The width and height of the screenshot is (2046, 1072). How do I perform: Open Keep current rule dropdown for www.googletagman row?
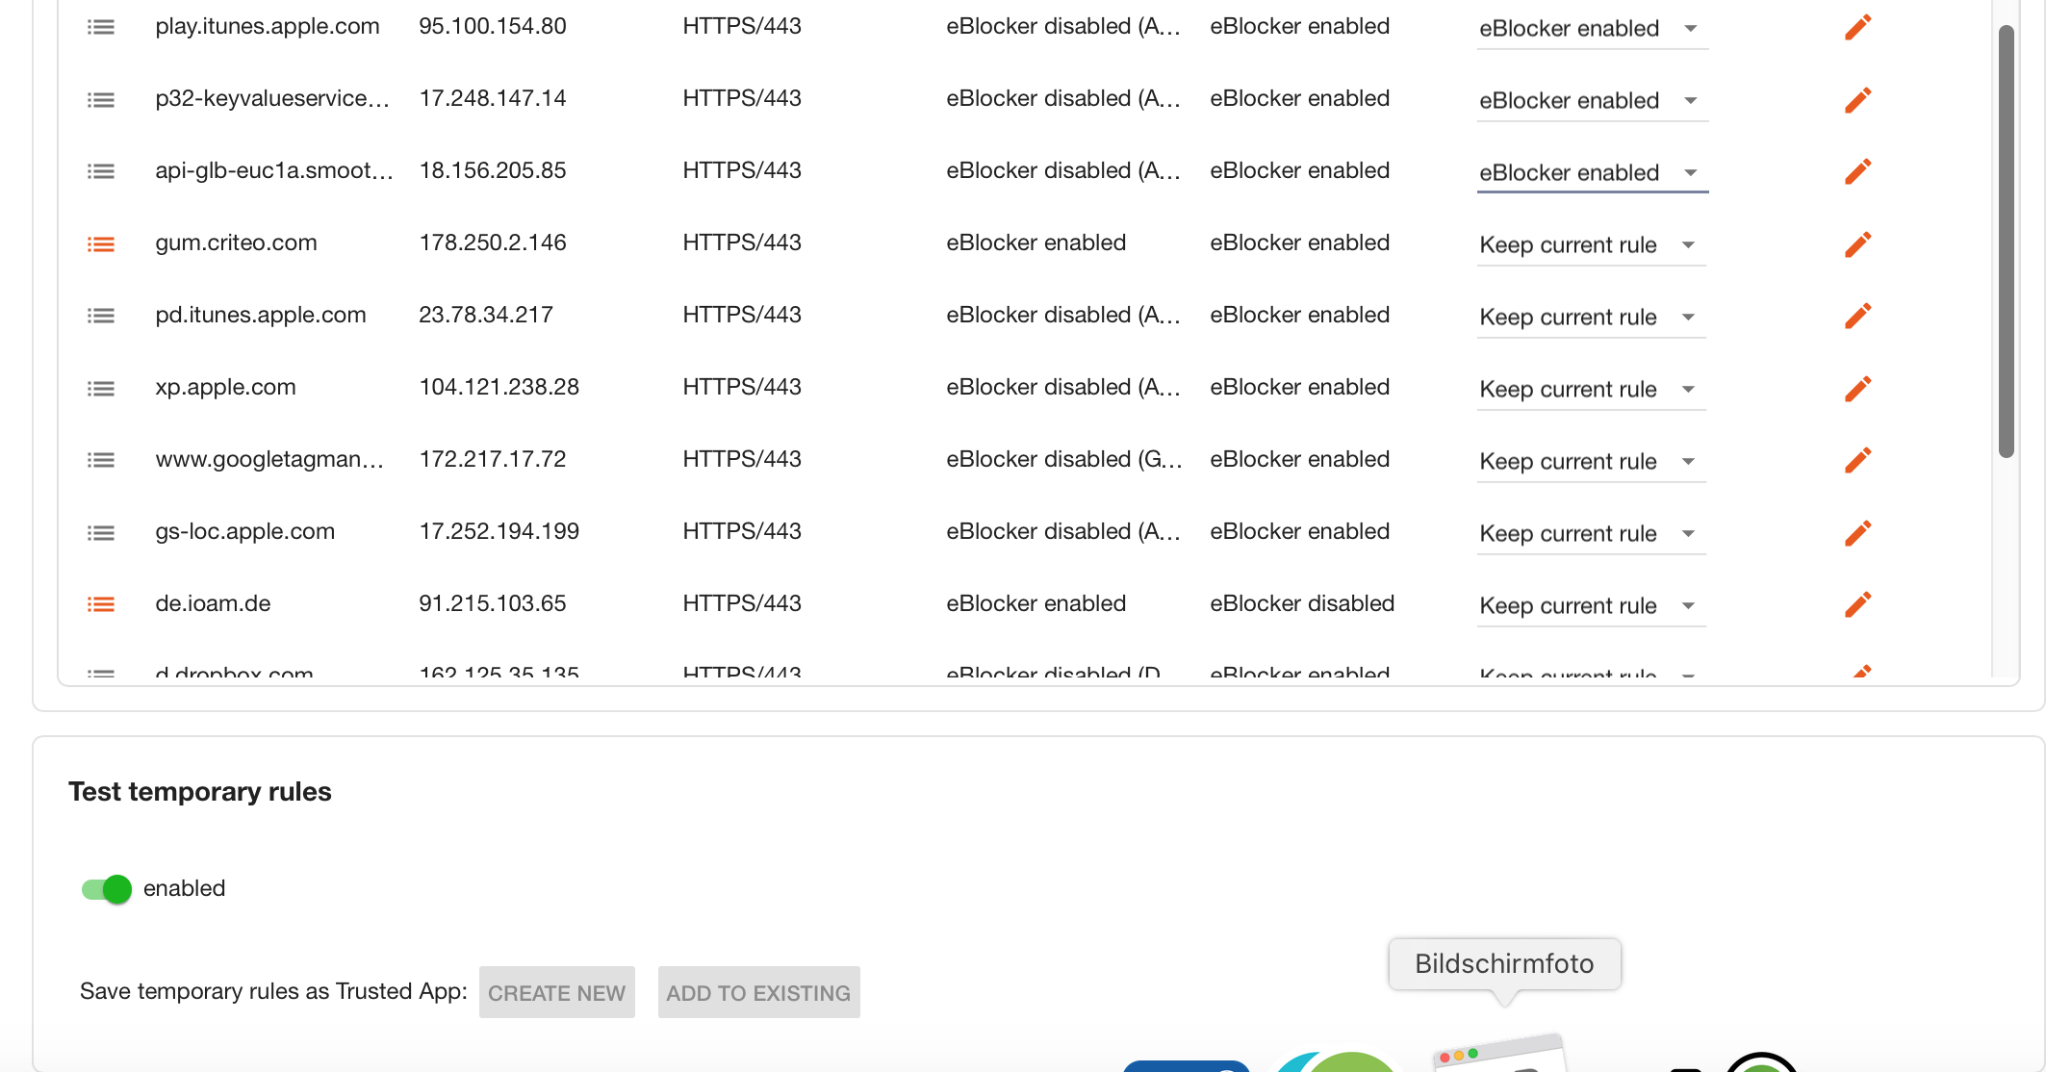1592,462
